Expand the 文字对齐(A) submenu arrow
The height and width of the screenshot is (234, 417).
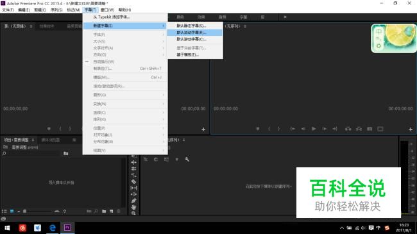click(x=164, y=48)
